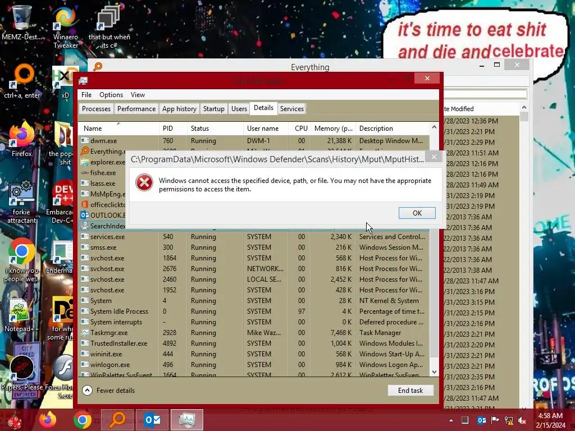This screenshot has width=575, height=431.
Task: Open the Papers, Please desktop shortcut
Action: click(22, 373)
